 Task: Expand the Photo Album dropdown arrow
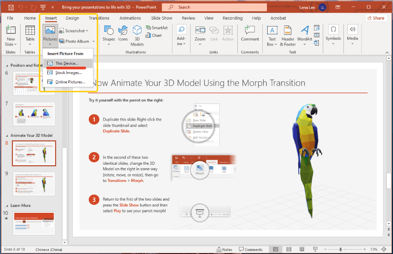93,41
